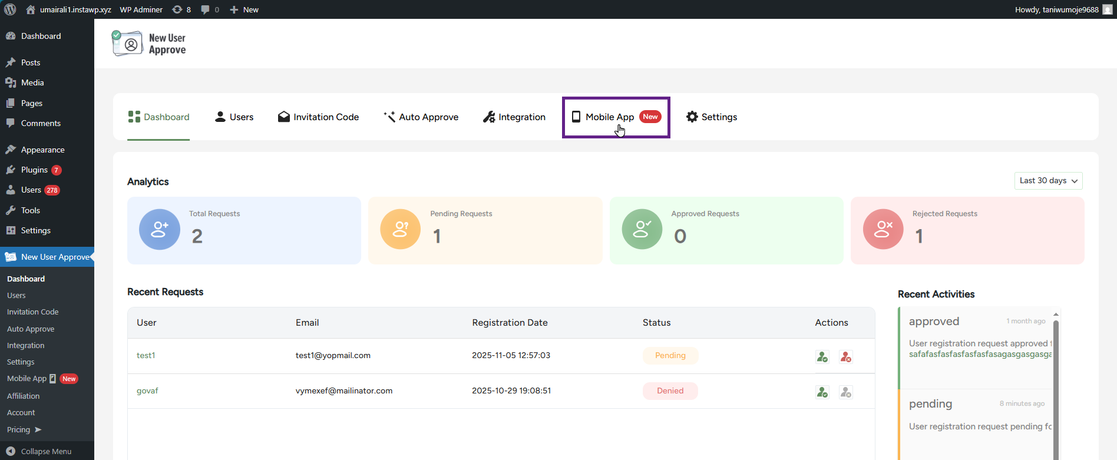
Task: Click the Total Requests user icon
Action: pyautogui.click(x=160, y=230)
